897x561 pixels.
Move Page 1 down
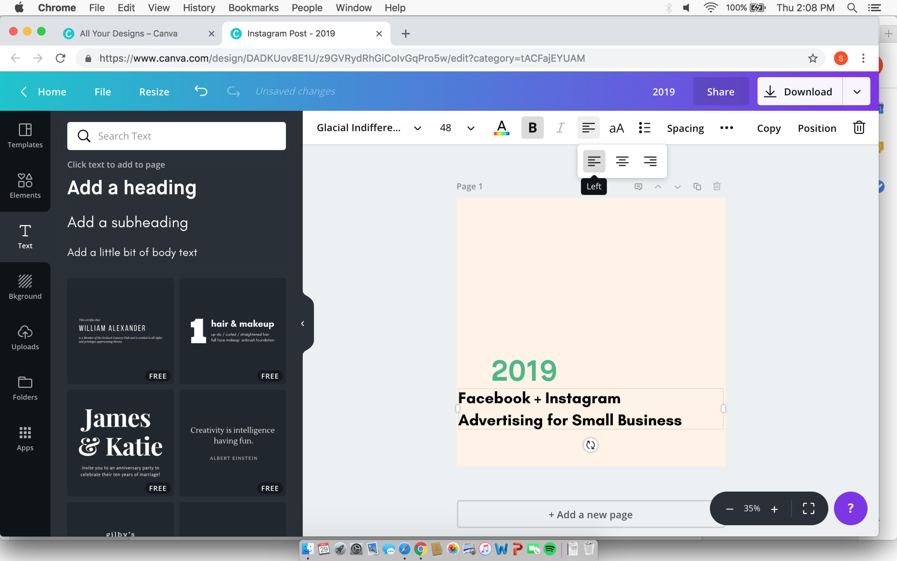coord(677,186)
